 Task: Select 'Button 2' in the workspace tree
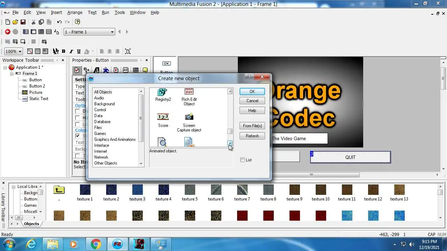pyautogui.click(x=37, y=86)
